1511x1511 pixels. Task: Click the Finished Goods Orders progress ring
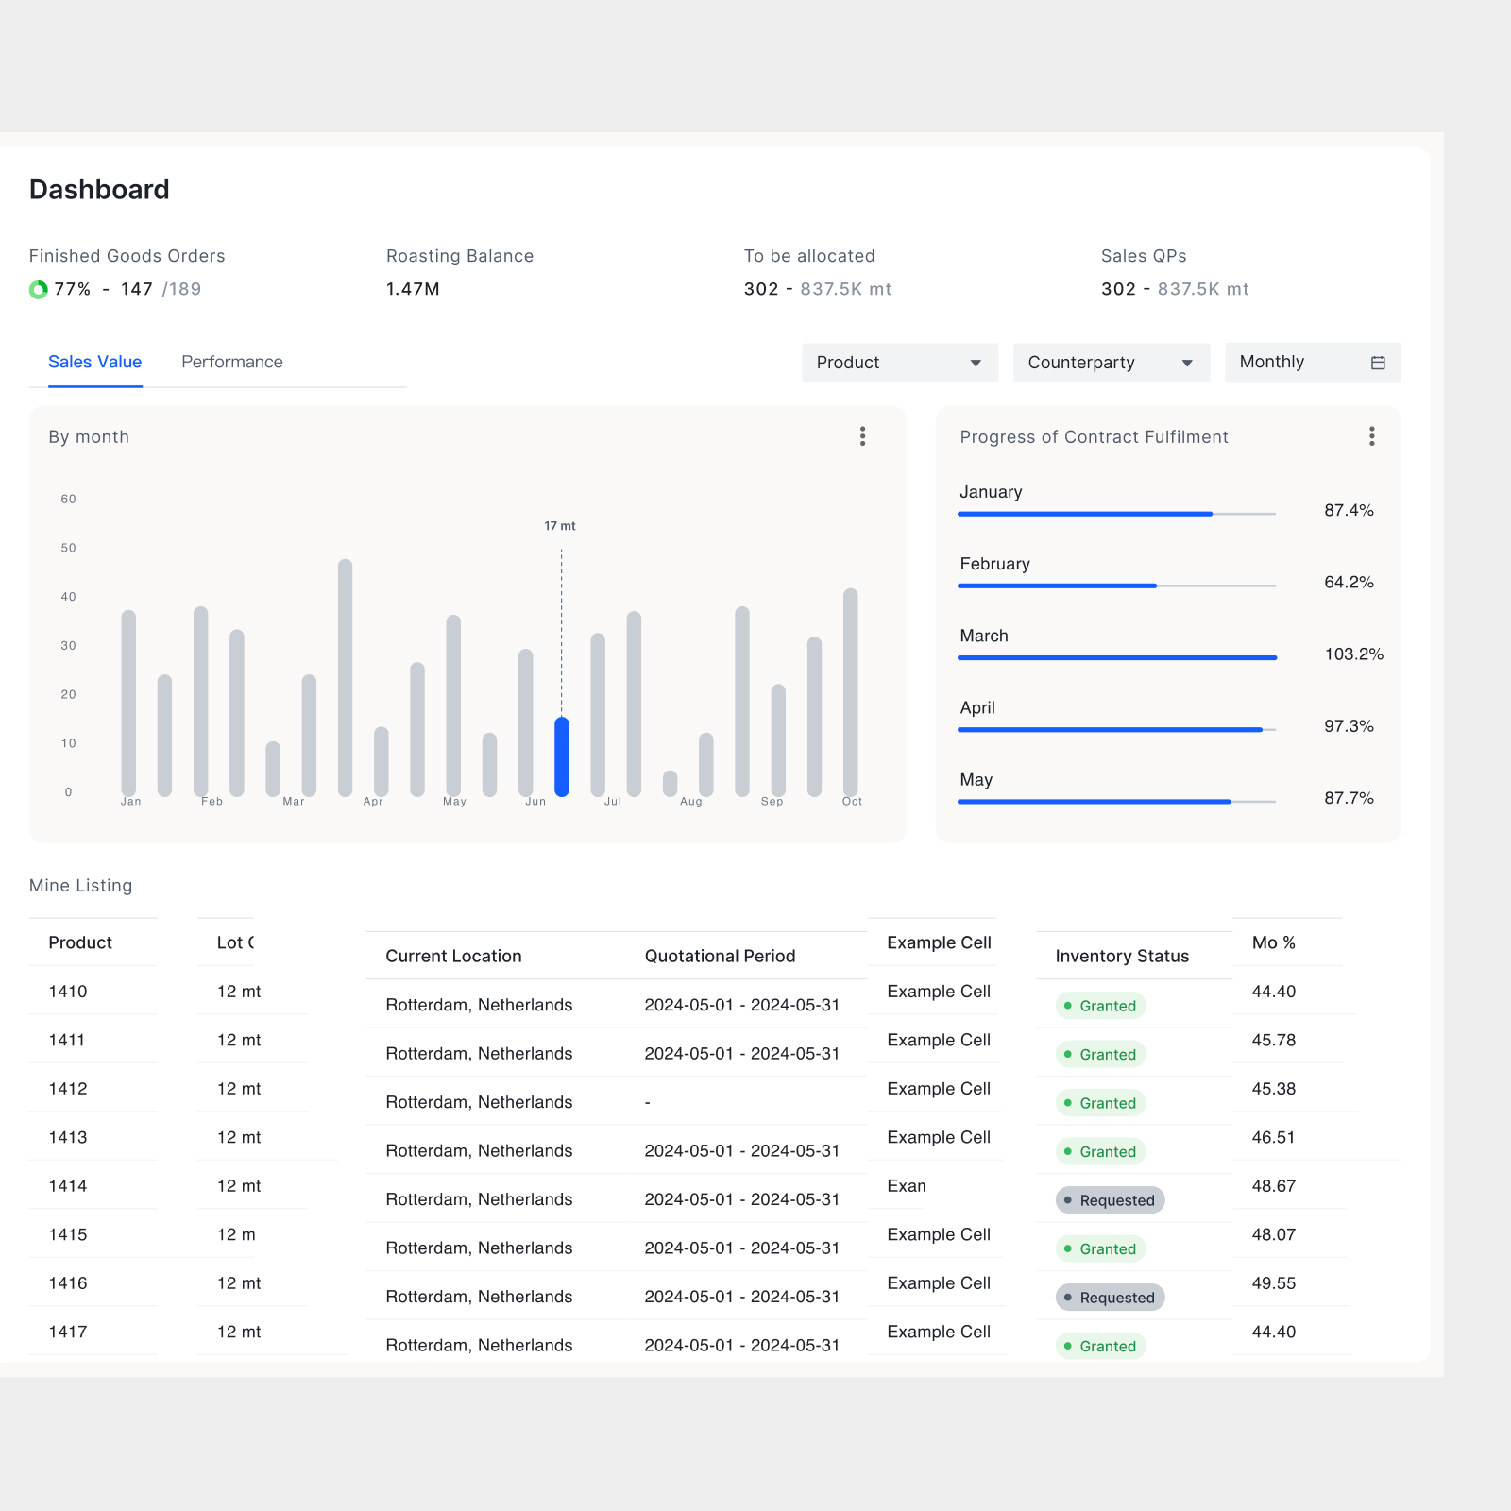click(38, 289)
